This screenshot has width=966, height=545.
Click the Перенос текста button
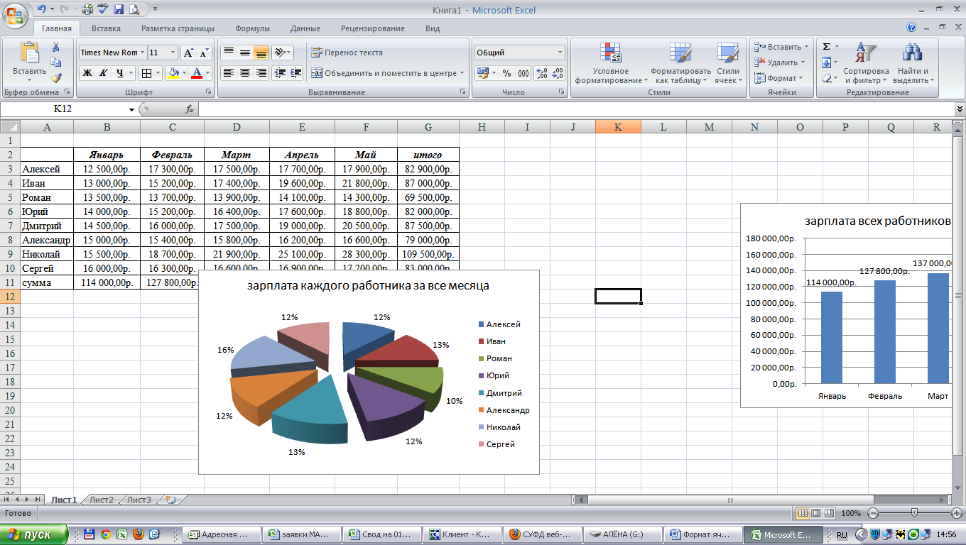347,53
